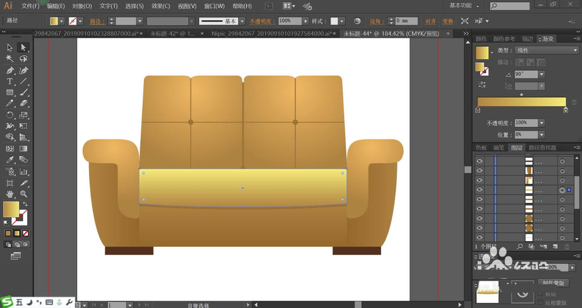
Task: Select the Paintbrush tool
Action: (23, 92)
